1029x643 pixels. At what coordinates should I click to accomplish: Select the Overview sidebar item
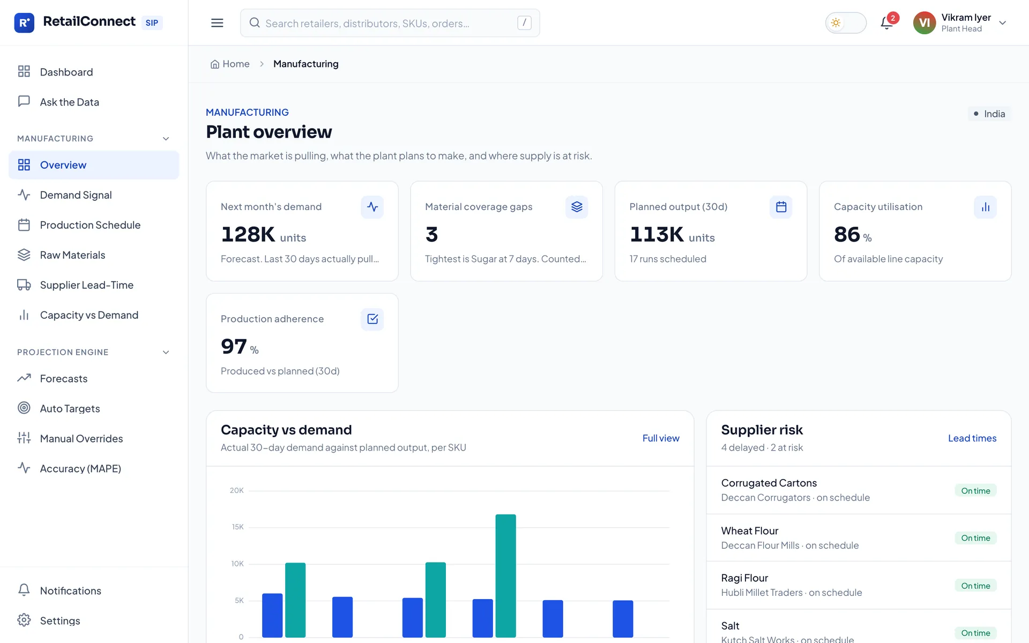pyautogui.click(x=94, y=165)
